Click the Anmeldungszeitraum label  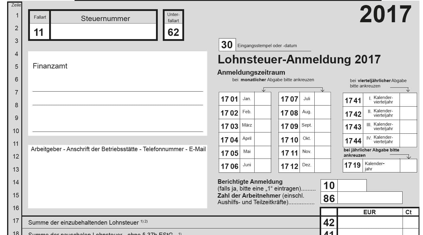pyautogui.click(x=251, y=72)
